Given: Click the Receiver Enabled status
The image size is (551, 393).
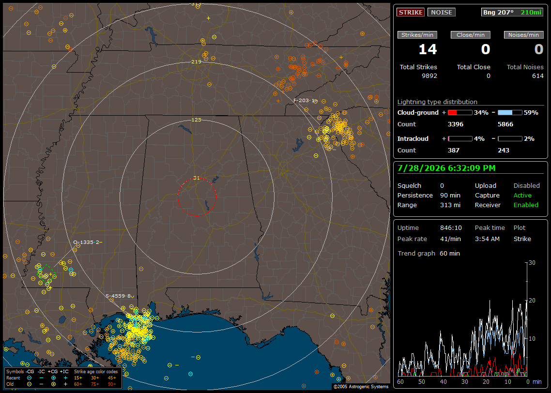Looking at the screenshot, I should [x=526, y=205].
